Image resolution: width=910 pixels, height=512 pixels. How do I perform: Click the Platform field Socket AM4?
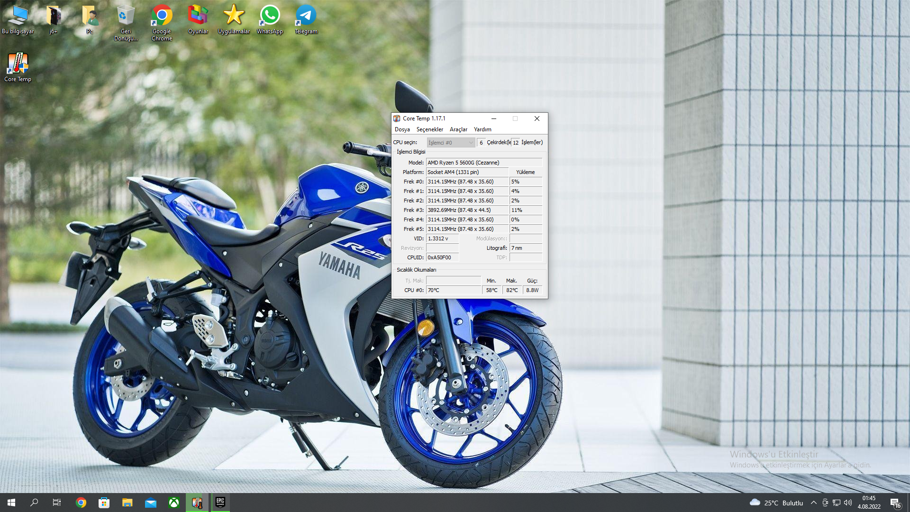(467, 172)
